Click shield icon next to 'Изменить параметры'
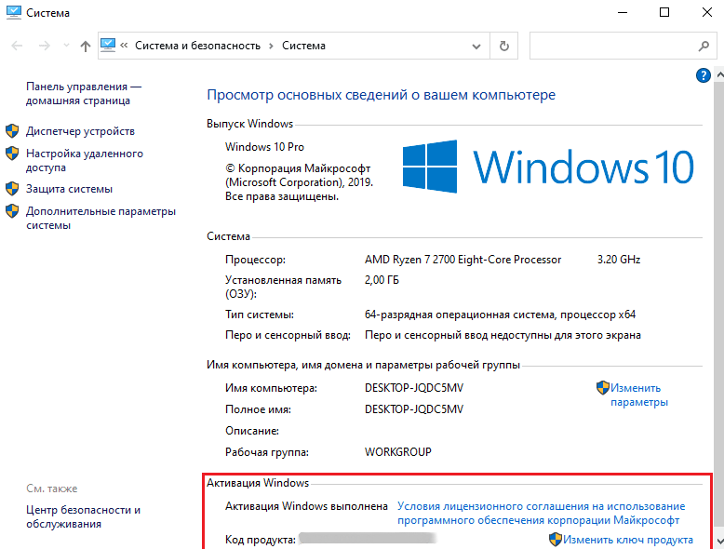This screenshot has width=724, height=549. (x=603, y=387)
